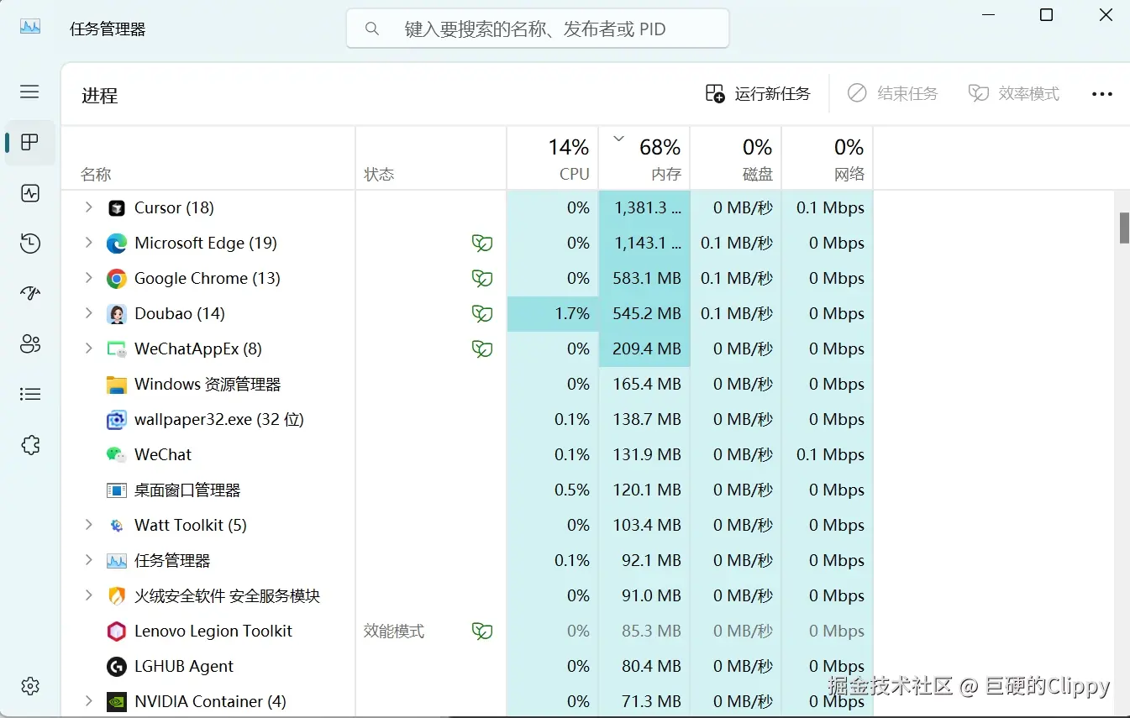1130x718 pixels.
Task: Open the Users page sidebar icon
Action: pyautogui.click(x=30, y=343)
